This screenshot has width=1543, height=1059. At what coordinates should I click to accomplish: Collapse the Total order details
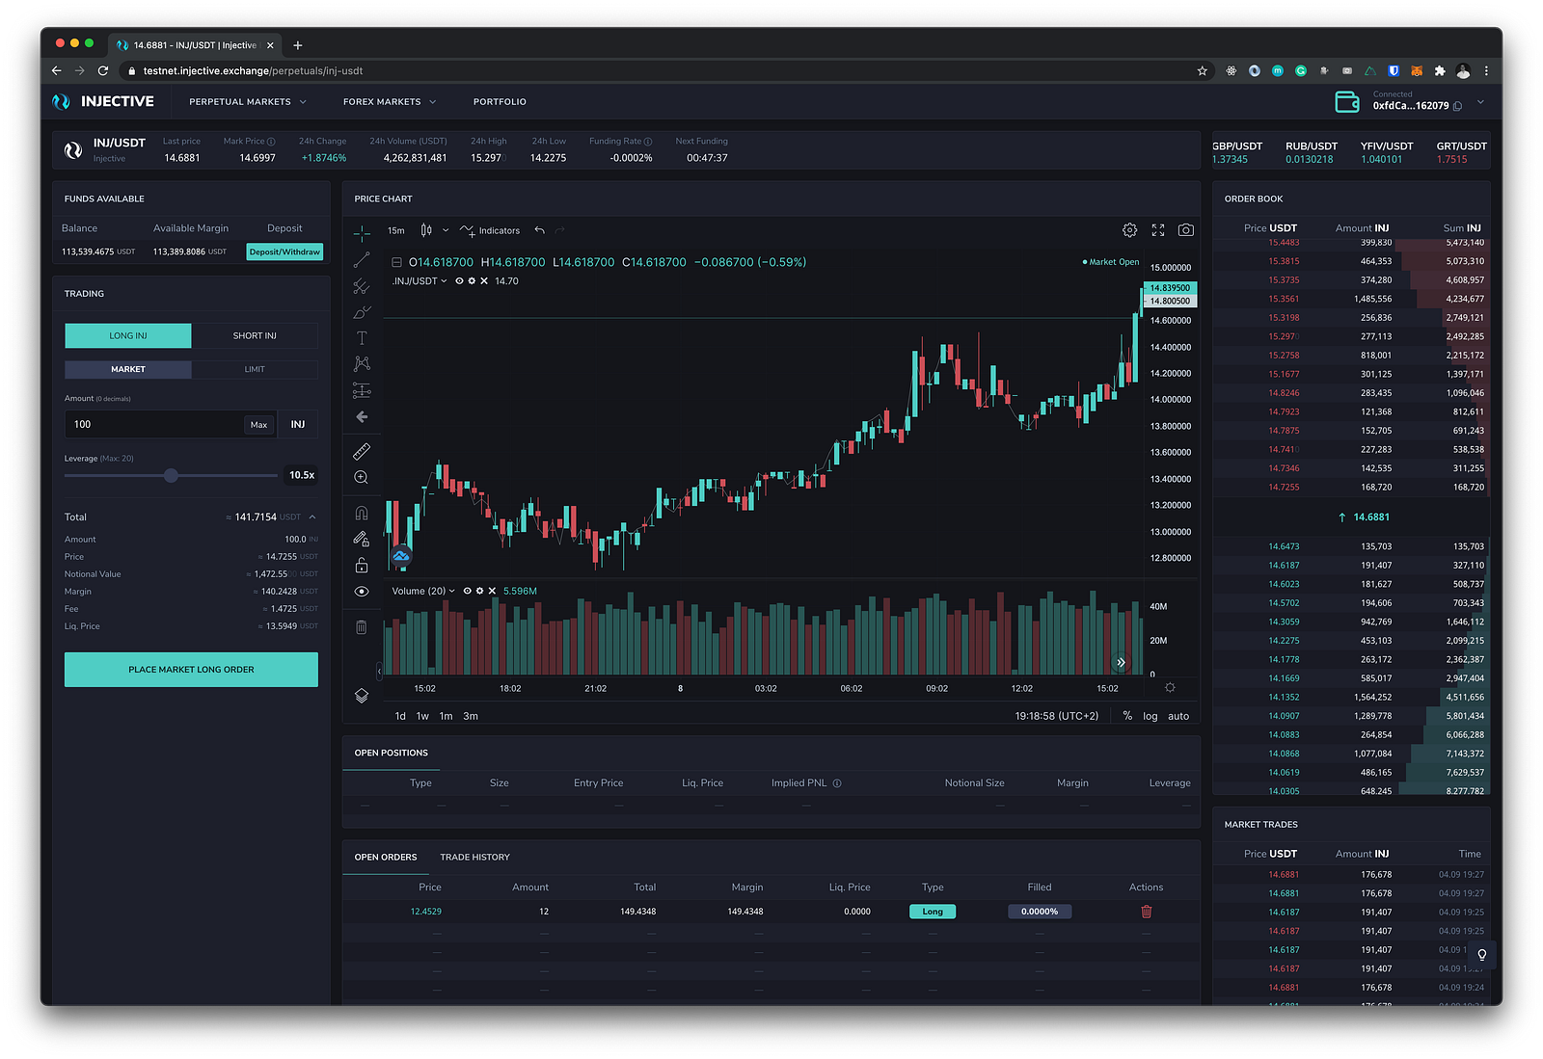(x=312, y=517)
